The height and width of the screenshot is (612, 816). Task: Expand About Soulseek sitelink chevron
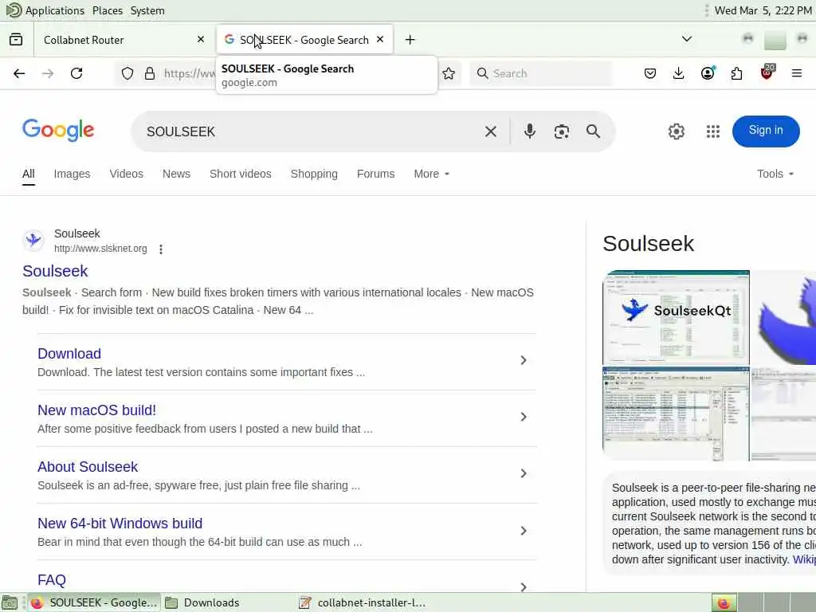pyautogui.click(x=524, y=473)
